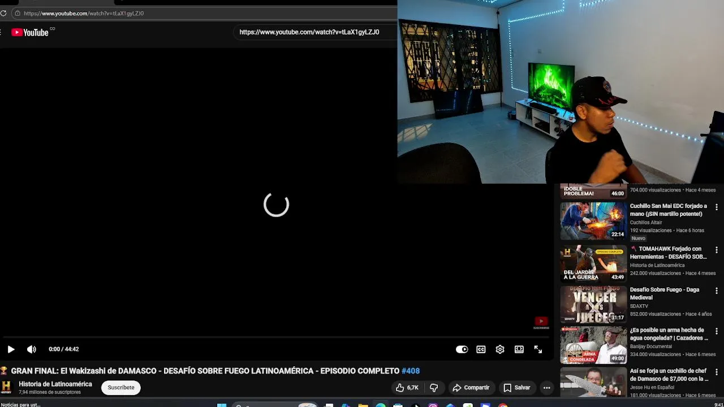Toggle the autoplay switch in the player
Screen dimensions: 724x407
pyautogui.click(x=462, y=349)
